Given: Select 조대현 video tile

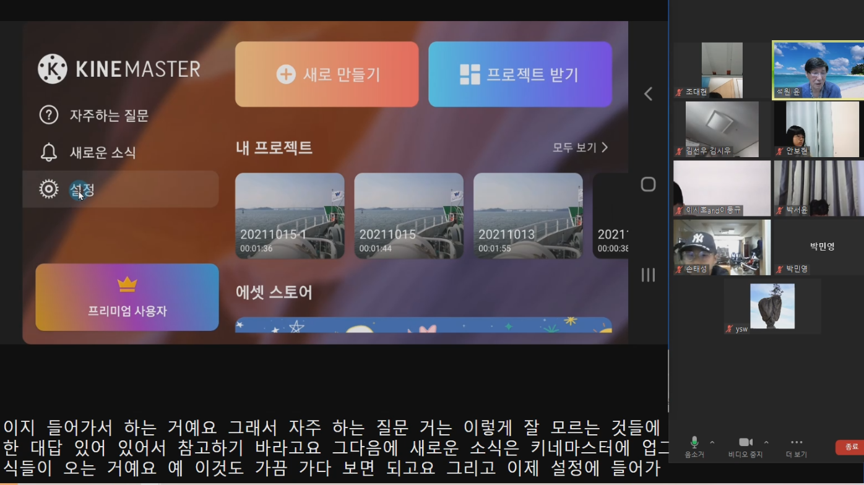Looking at the screenshot, I should click(722, 70).
